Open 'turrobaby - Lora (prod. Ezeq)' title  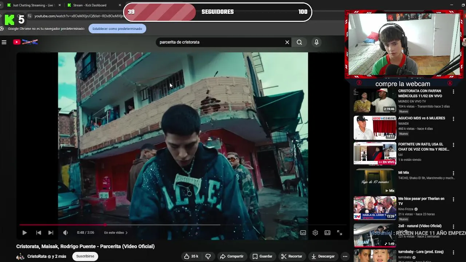click(422, 252)
